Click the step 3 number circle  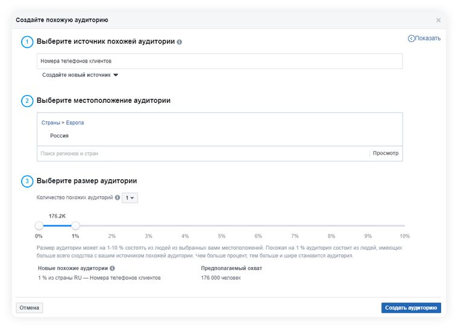[x=27, y=180]
